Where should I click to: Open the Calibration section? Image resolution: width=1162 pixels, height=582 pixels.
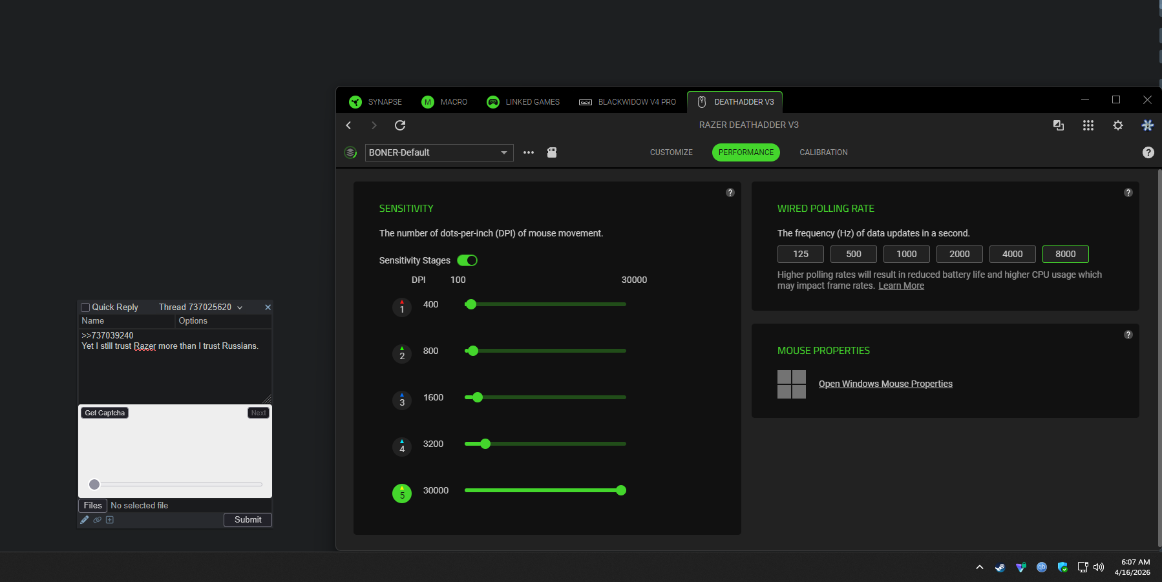pyautogui.click(x=824, y=152)
